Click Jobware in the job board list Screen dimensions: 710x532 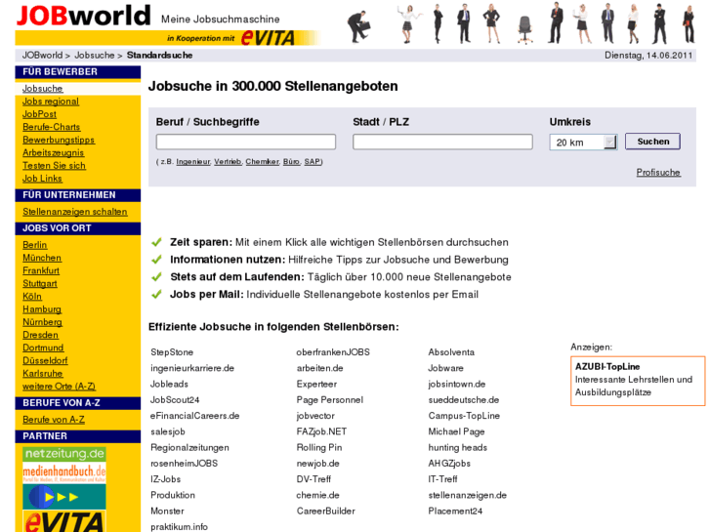click(x=446, y=368)
